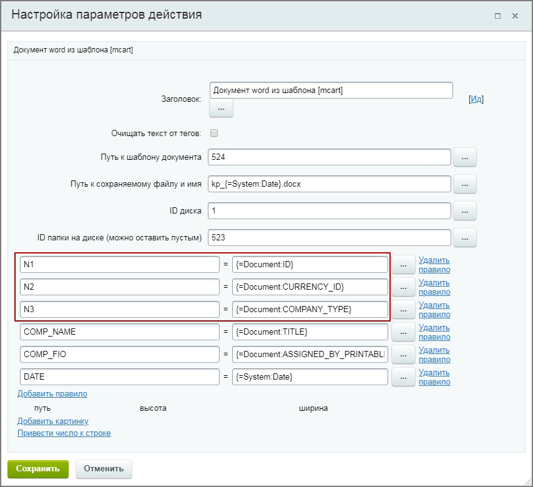Click '...' beside the {=Document:CURRENCY_ID} value

click(403, 287)
